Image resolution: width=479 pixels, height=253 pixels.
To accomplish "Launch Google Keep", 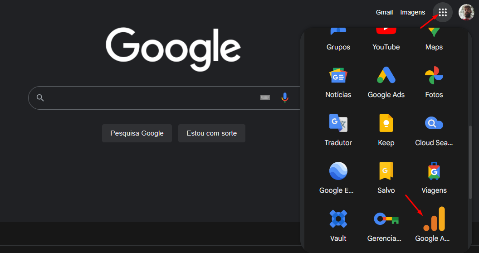I will pos(386,130).
